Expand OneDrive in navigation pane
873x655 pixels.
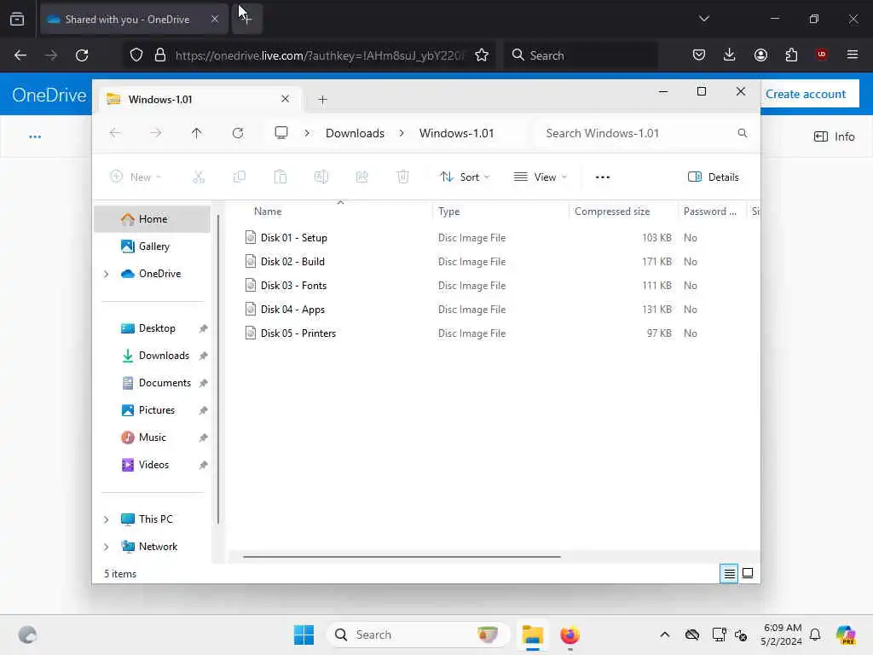click(106, 274)
